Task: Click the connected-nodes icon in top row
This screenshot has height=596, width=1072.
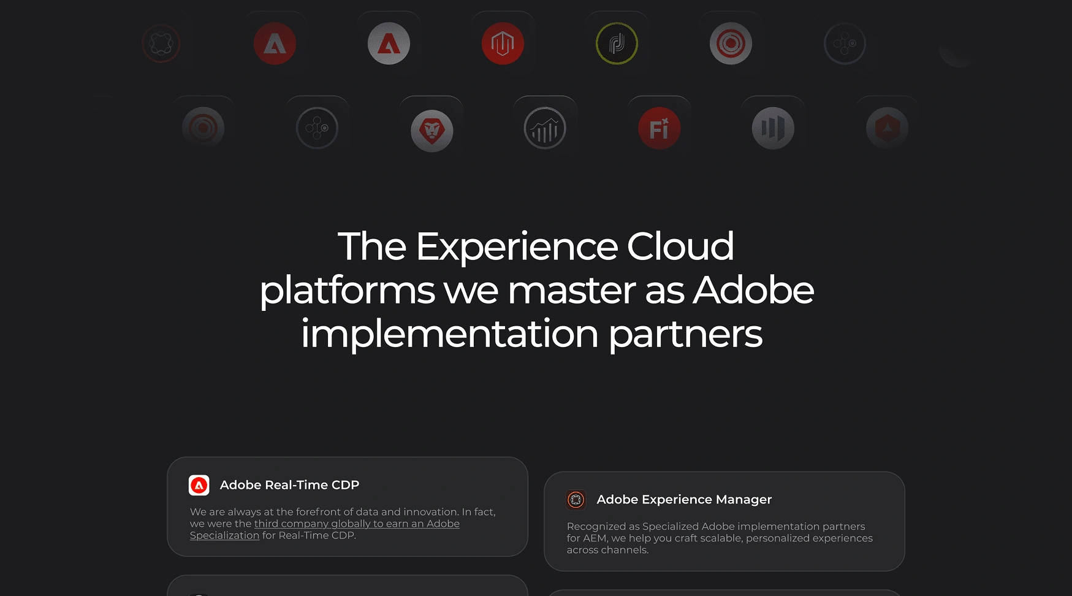Action: 845,44
